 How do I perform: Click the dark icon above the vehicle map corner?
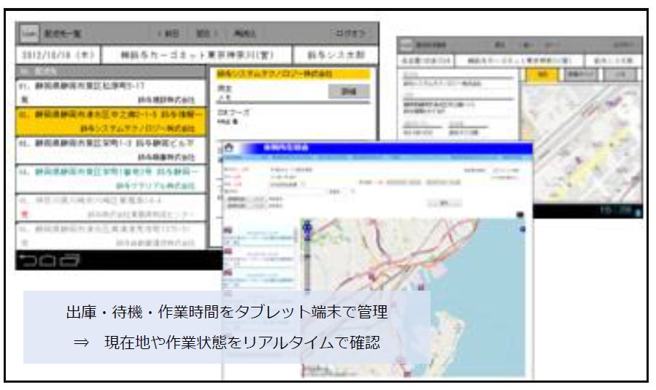point(520,215)
